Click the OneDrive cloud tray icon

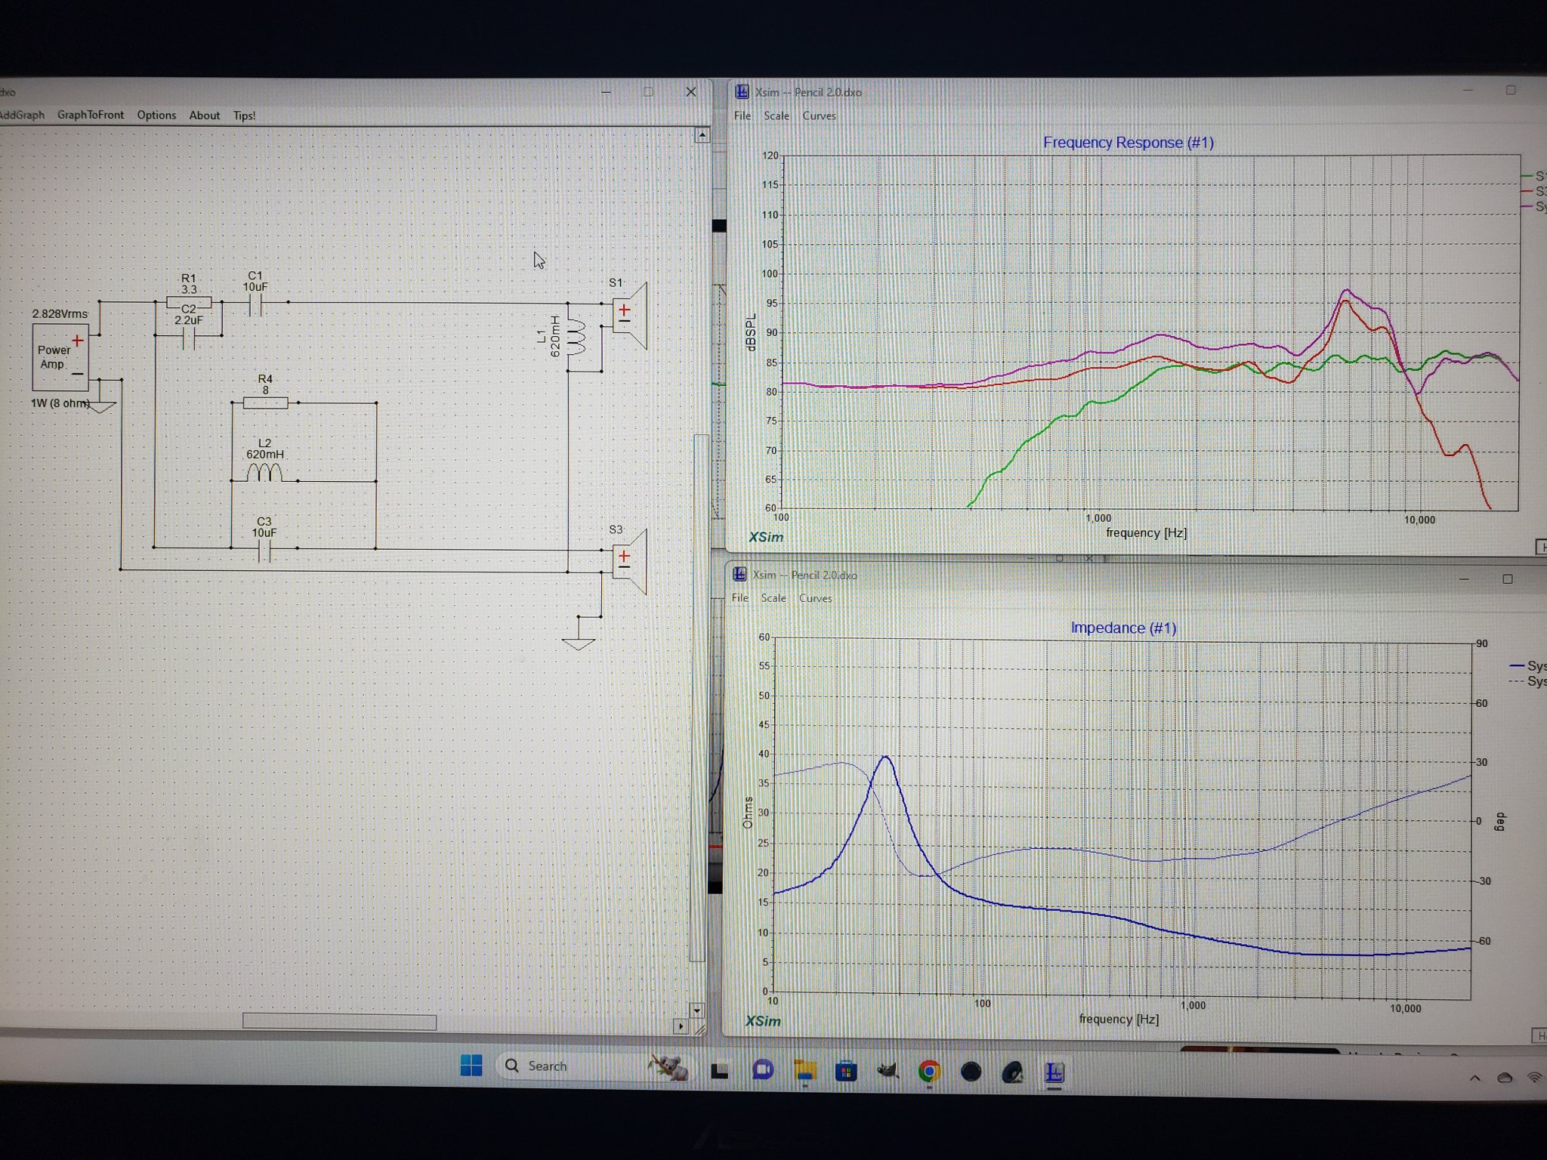coord(1505,1078)
